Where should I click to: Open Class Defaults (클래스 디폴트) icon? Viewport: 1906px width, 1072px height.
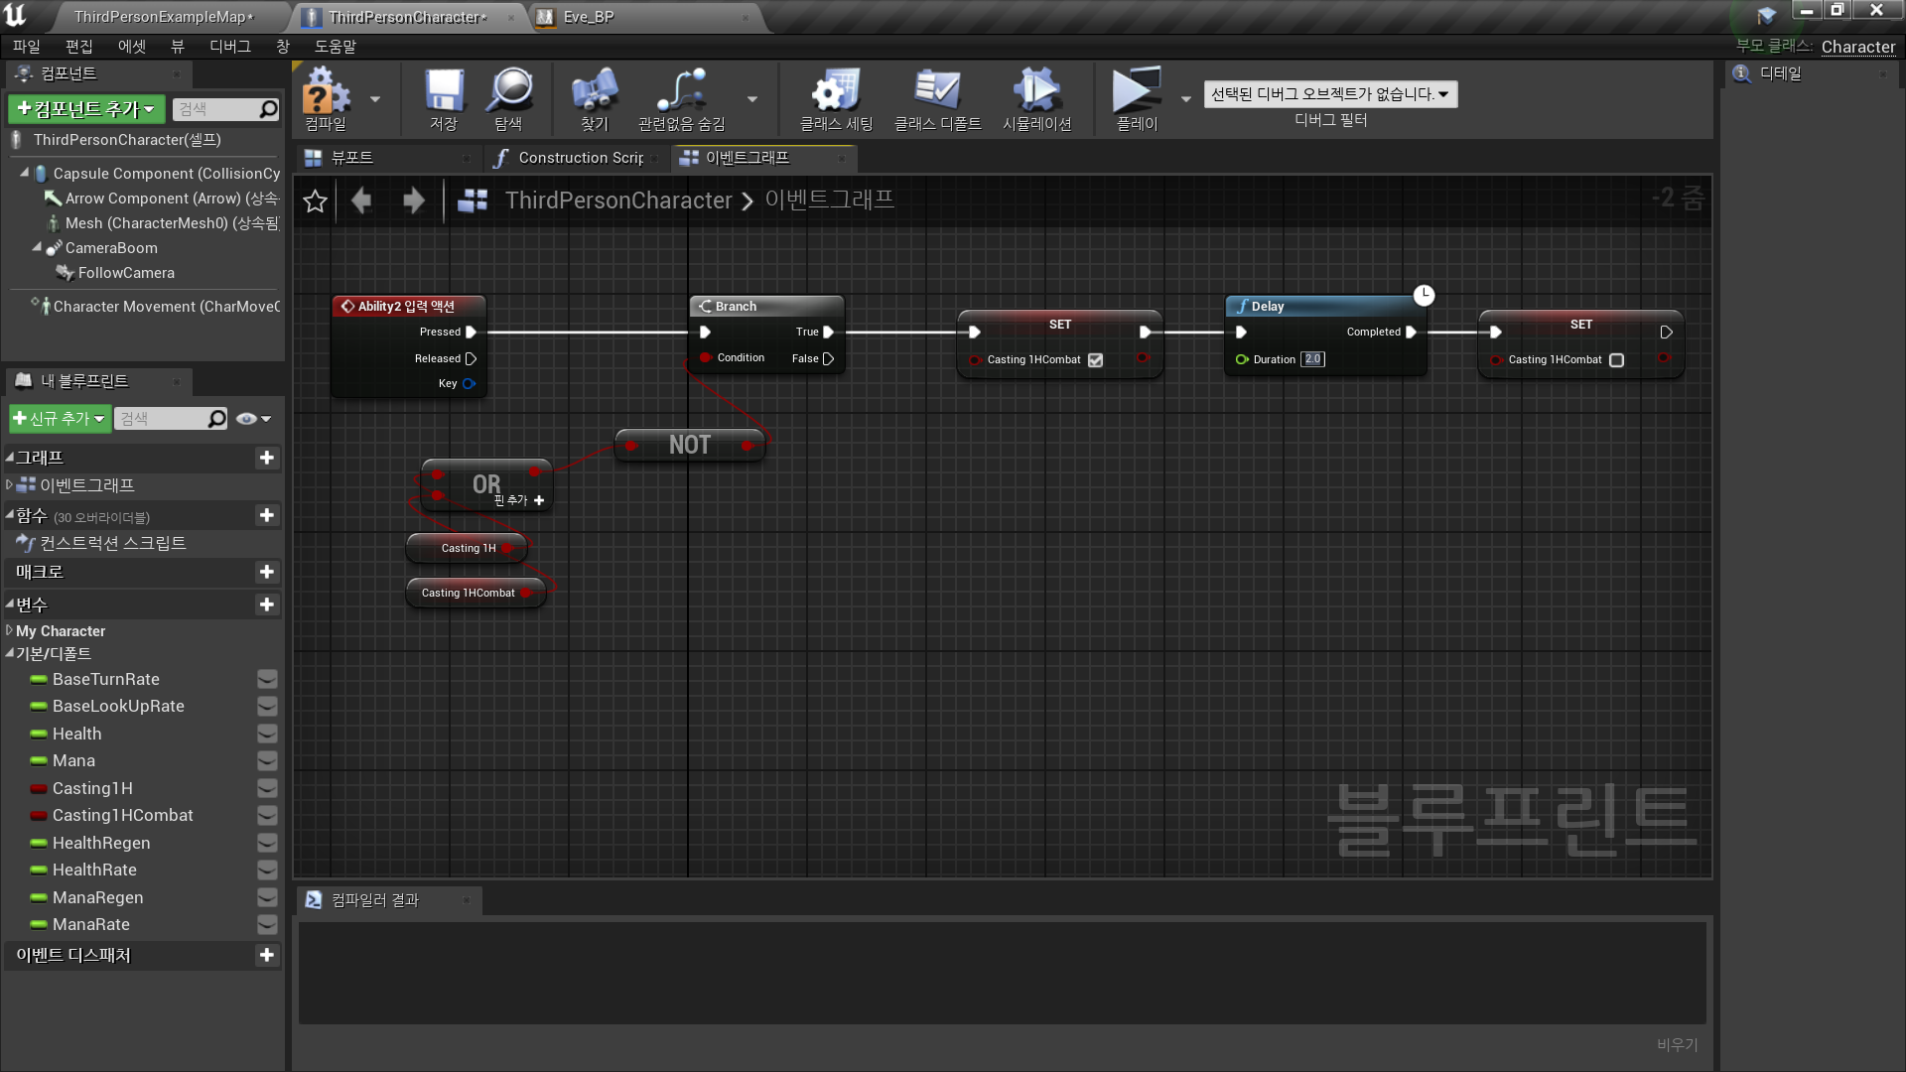coord(937,92)
